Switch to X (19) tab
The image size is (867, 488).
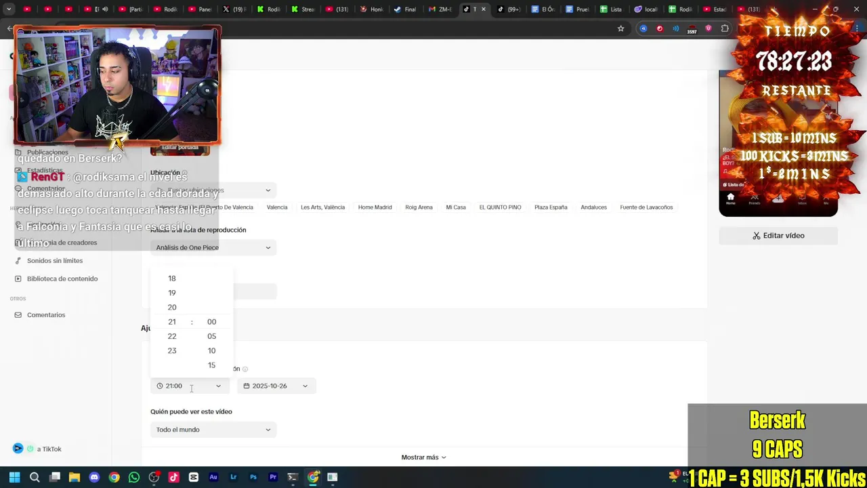[x=235, y=9]
